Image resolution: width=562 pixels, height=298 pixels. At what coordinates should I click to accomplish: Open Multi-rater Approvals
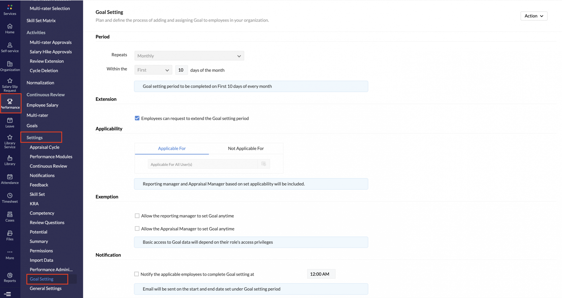point(51,42)
